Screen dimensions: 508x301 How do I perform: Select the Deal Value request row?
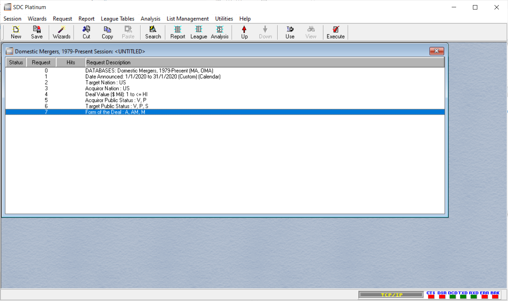pos(116,94)
